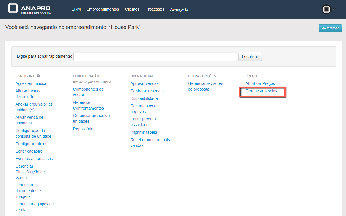Click Ações em massa link
Viewport: 346px width, 216px height.
point(31,83)
